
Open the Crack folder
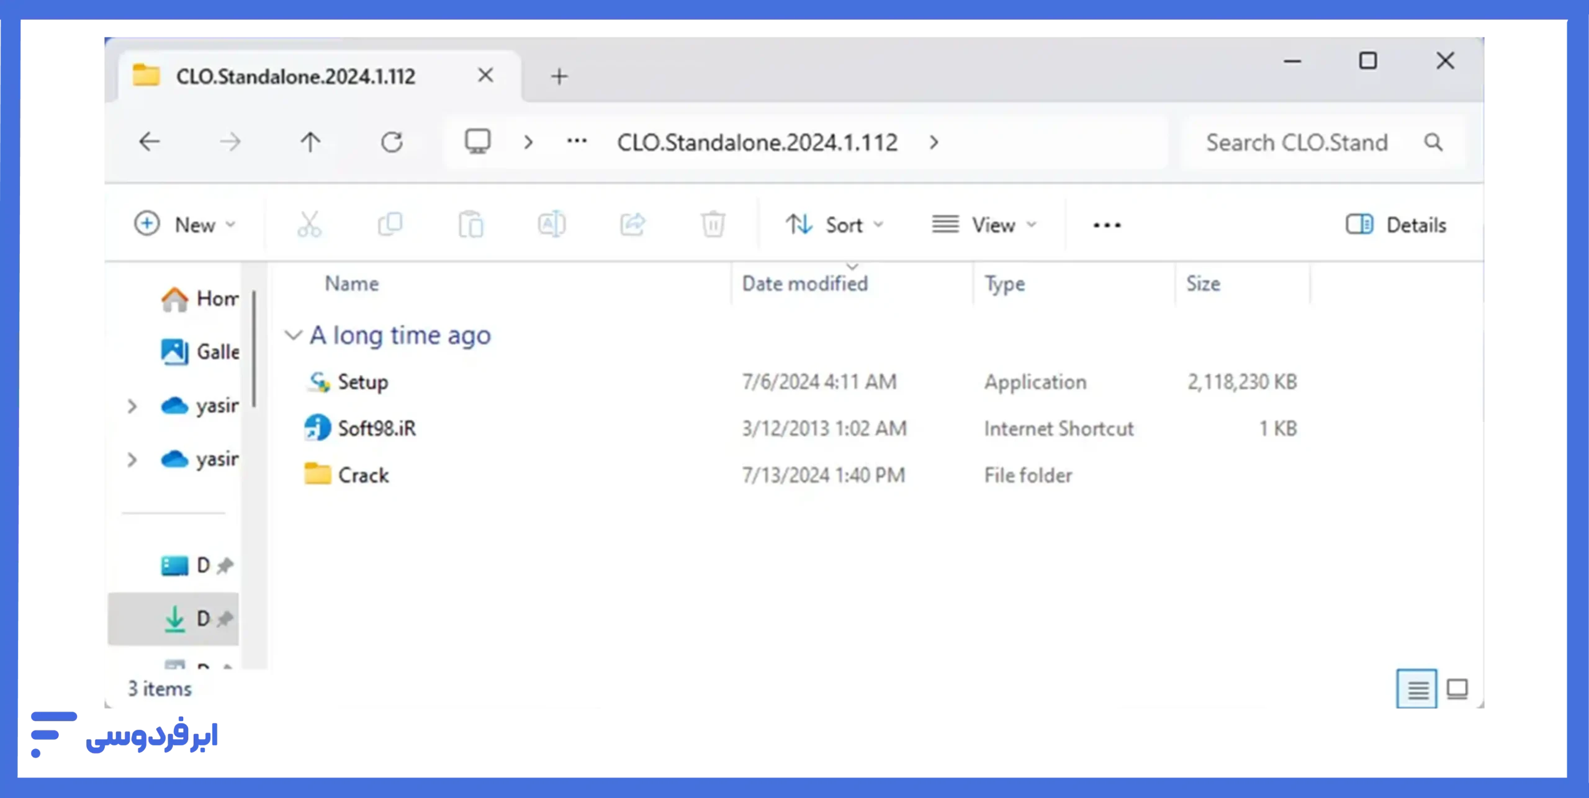[x=363, y=475]
